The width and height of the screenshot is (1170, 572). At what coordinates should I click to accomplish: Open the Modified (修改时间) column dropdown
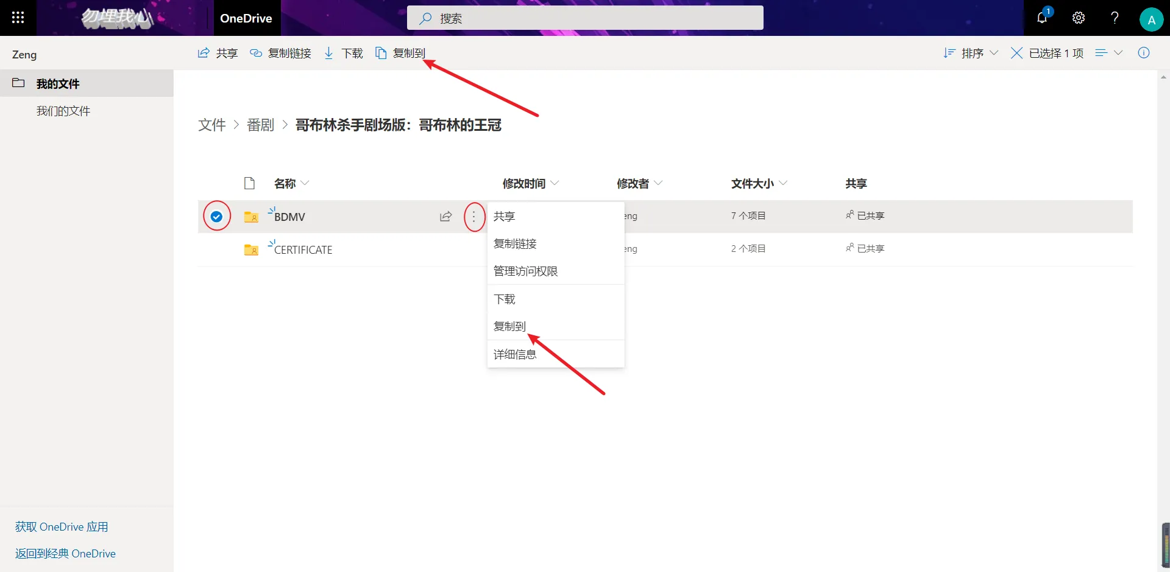pos(531,183)
